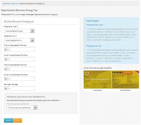Open the Dashboard breadcrumb link
This screenshot has height=125, width=141.
[x=7, y=4]
